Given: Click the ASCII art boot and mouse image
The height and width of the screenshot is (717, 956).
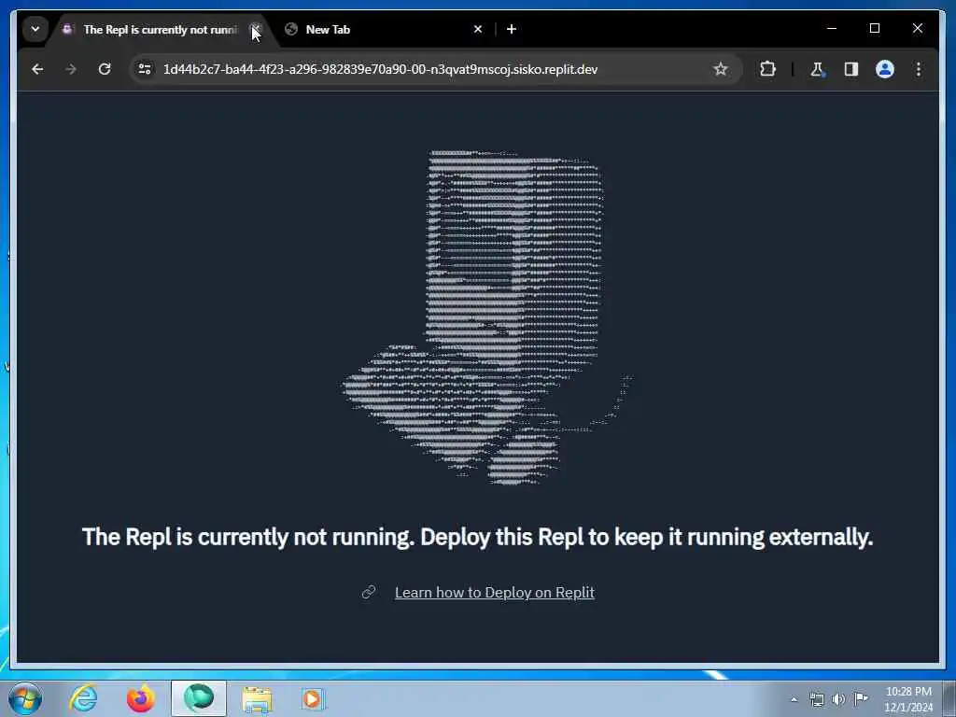Looking at the screenshot, I should (x=487, y=317).
